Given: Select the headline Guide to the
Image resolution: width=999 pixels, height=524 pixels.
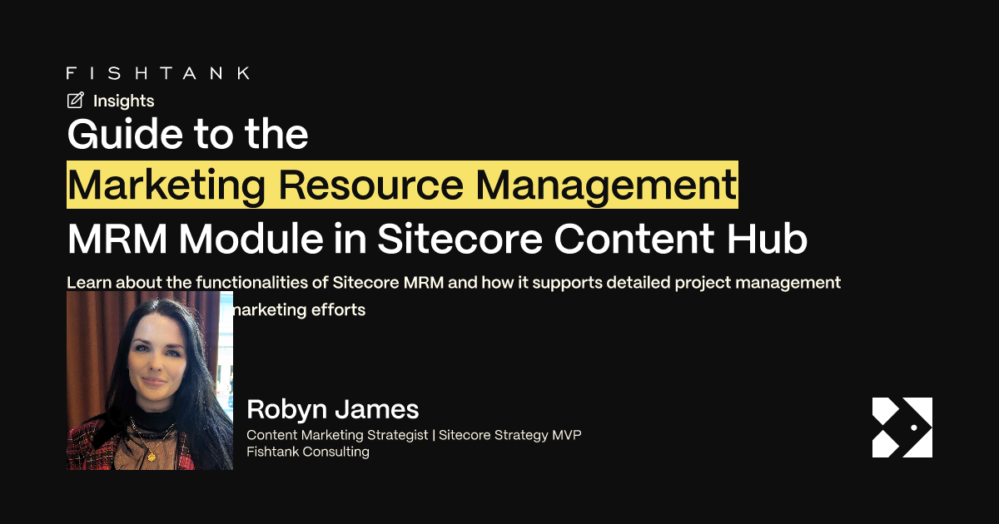Looking at the screenshot, I should pos(187,134).
